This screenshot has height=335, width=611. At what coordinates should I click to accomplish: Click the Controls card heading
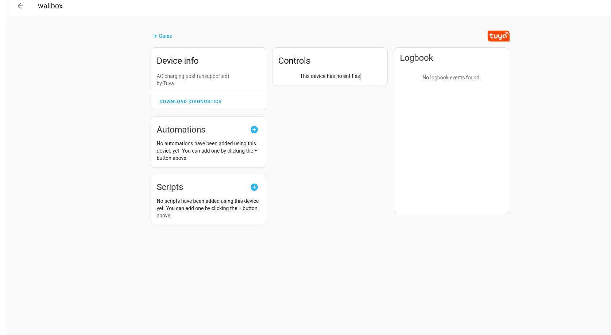294,60
